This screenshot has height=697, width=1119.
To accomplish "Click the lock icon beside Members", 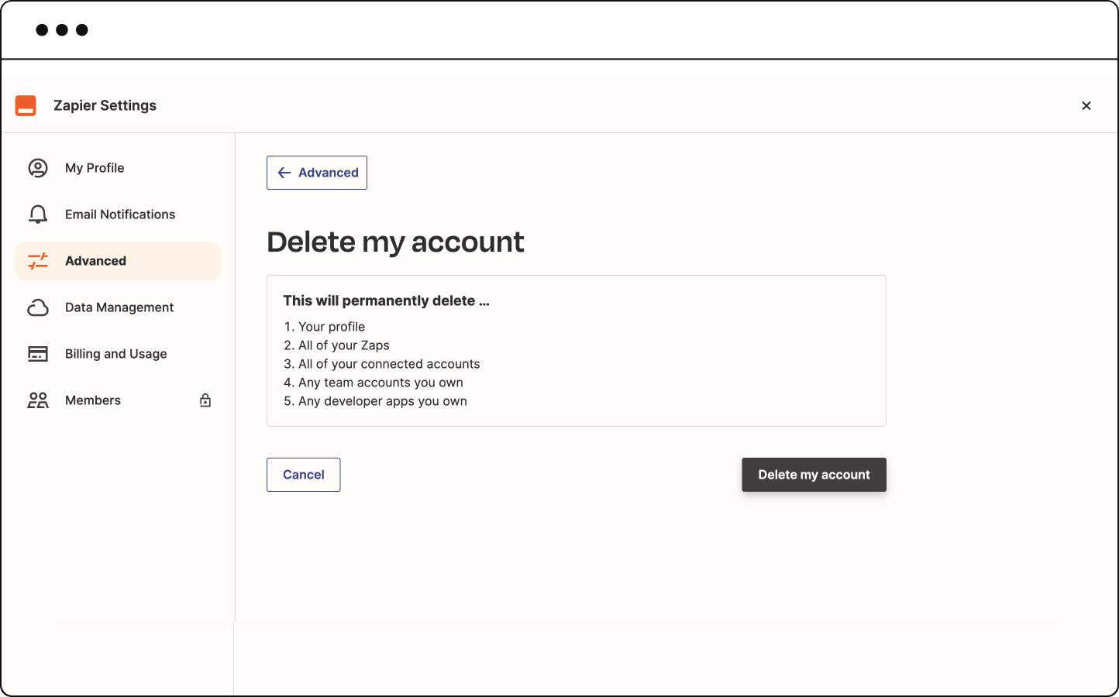I will [x=205, y=400].
